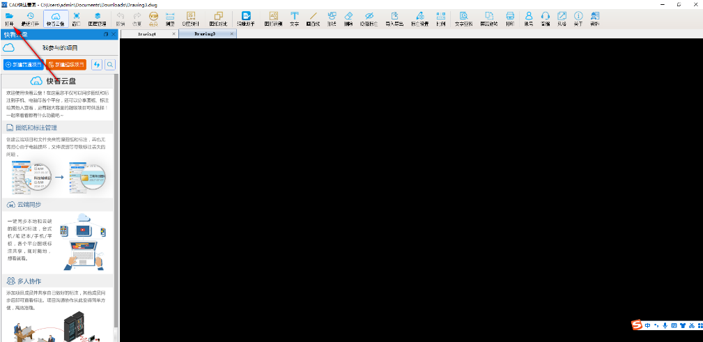This screenshot has width=703, height=342.
Task: Click the VIP 会员 membership icon
Action: pyautogui.click(x=153, y=18)
